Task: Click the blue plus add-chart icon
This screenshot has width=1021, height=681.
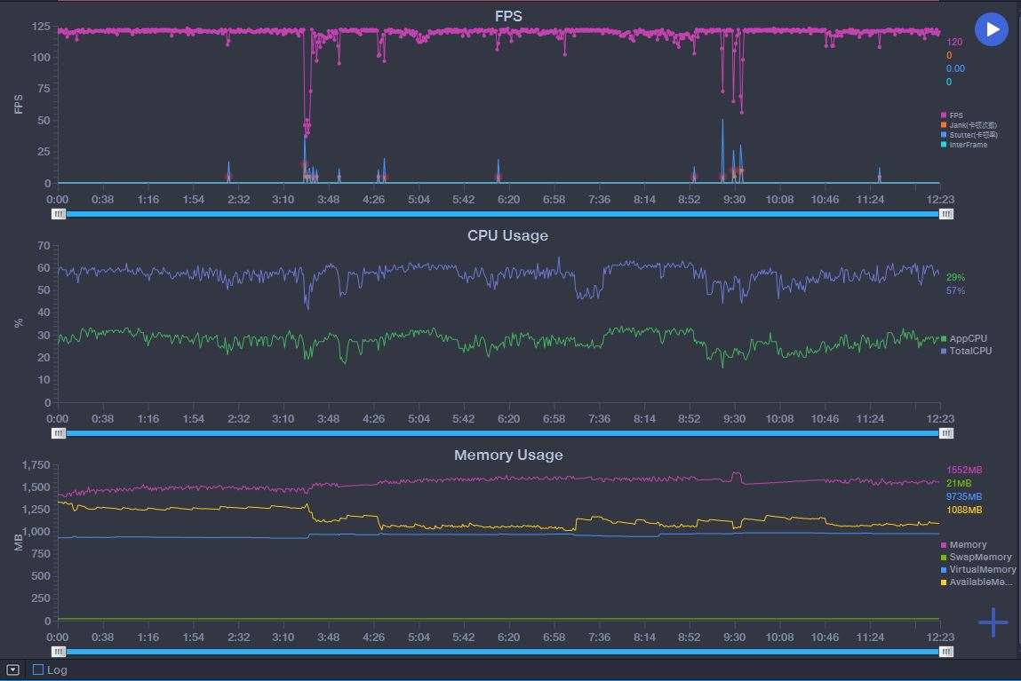Action: point(993,622)
